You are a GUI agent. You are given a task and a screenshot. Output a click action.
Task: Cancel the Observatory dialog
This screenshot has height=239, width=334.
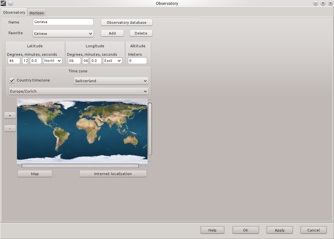tap(313, 230)
